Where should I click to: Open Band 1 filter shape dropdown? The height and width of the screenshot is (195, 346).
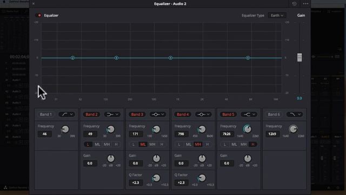point(67,114)
